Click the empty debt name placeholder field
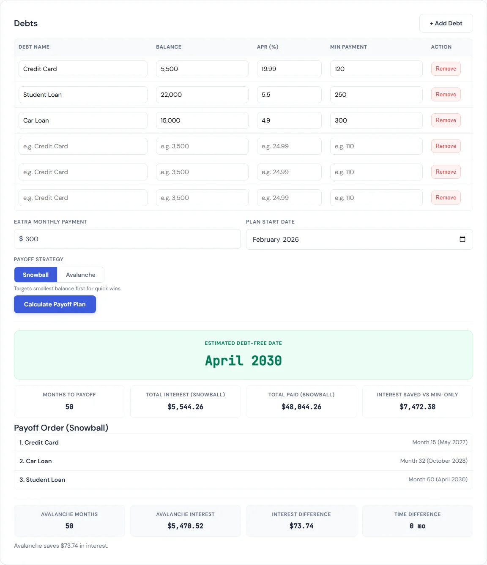 pyautogui.click(x=83, y=146)
